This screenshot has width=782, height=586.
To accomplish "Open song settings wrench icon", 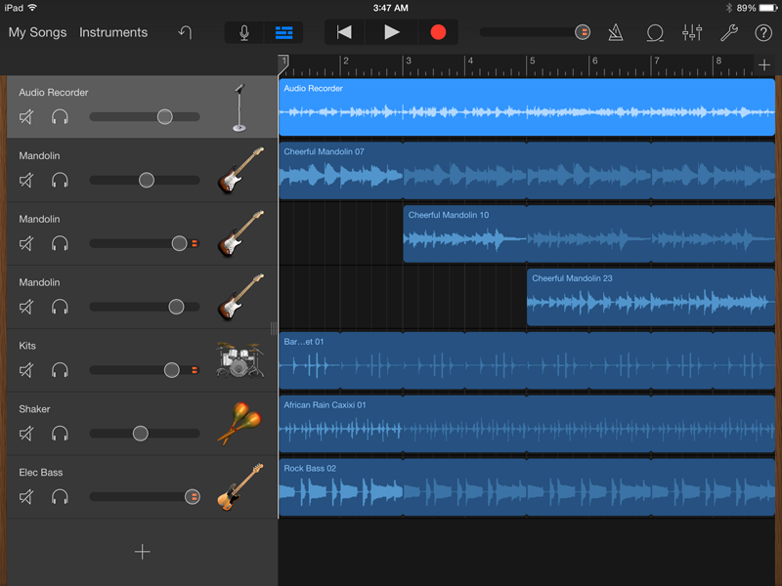I will pyautogui.click(x=729, y=32).
